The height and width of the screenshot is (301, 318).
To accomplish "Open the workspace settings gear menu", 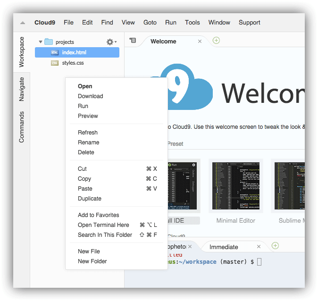I will click(x=111, y=42).
